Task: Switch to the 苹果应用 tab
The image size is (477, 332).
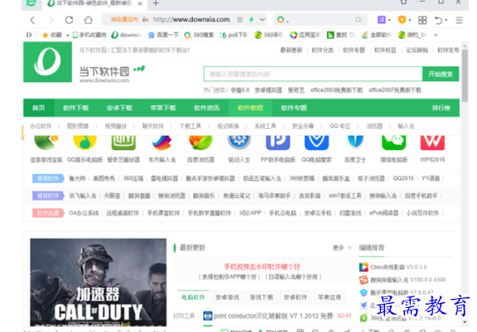Action: click(x=330, y=297)
